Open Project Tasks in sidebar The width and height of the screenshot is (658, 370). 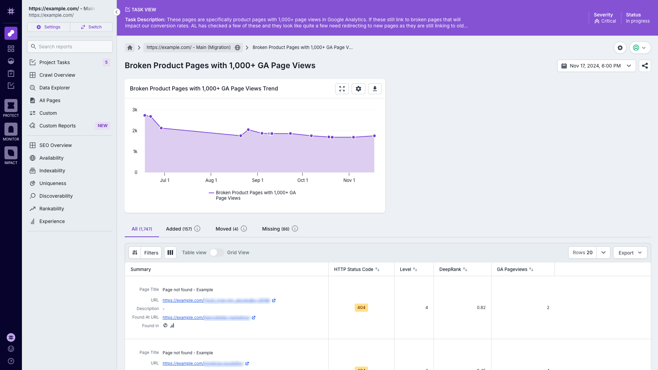tap(70, 62)
